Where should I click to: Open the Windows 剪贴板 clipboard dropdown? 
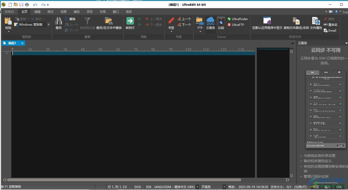48,25
